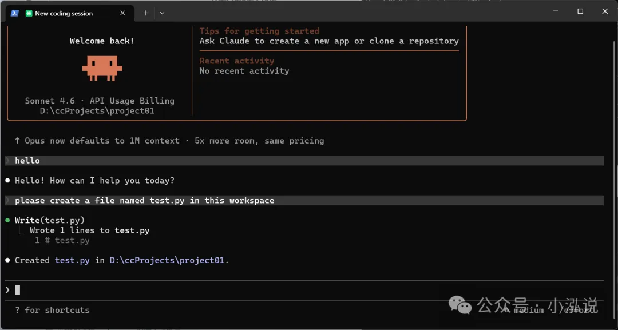
Task: Click the PowerShell icon in the title bar
Action: click(x=14, y=13)
